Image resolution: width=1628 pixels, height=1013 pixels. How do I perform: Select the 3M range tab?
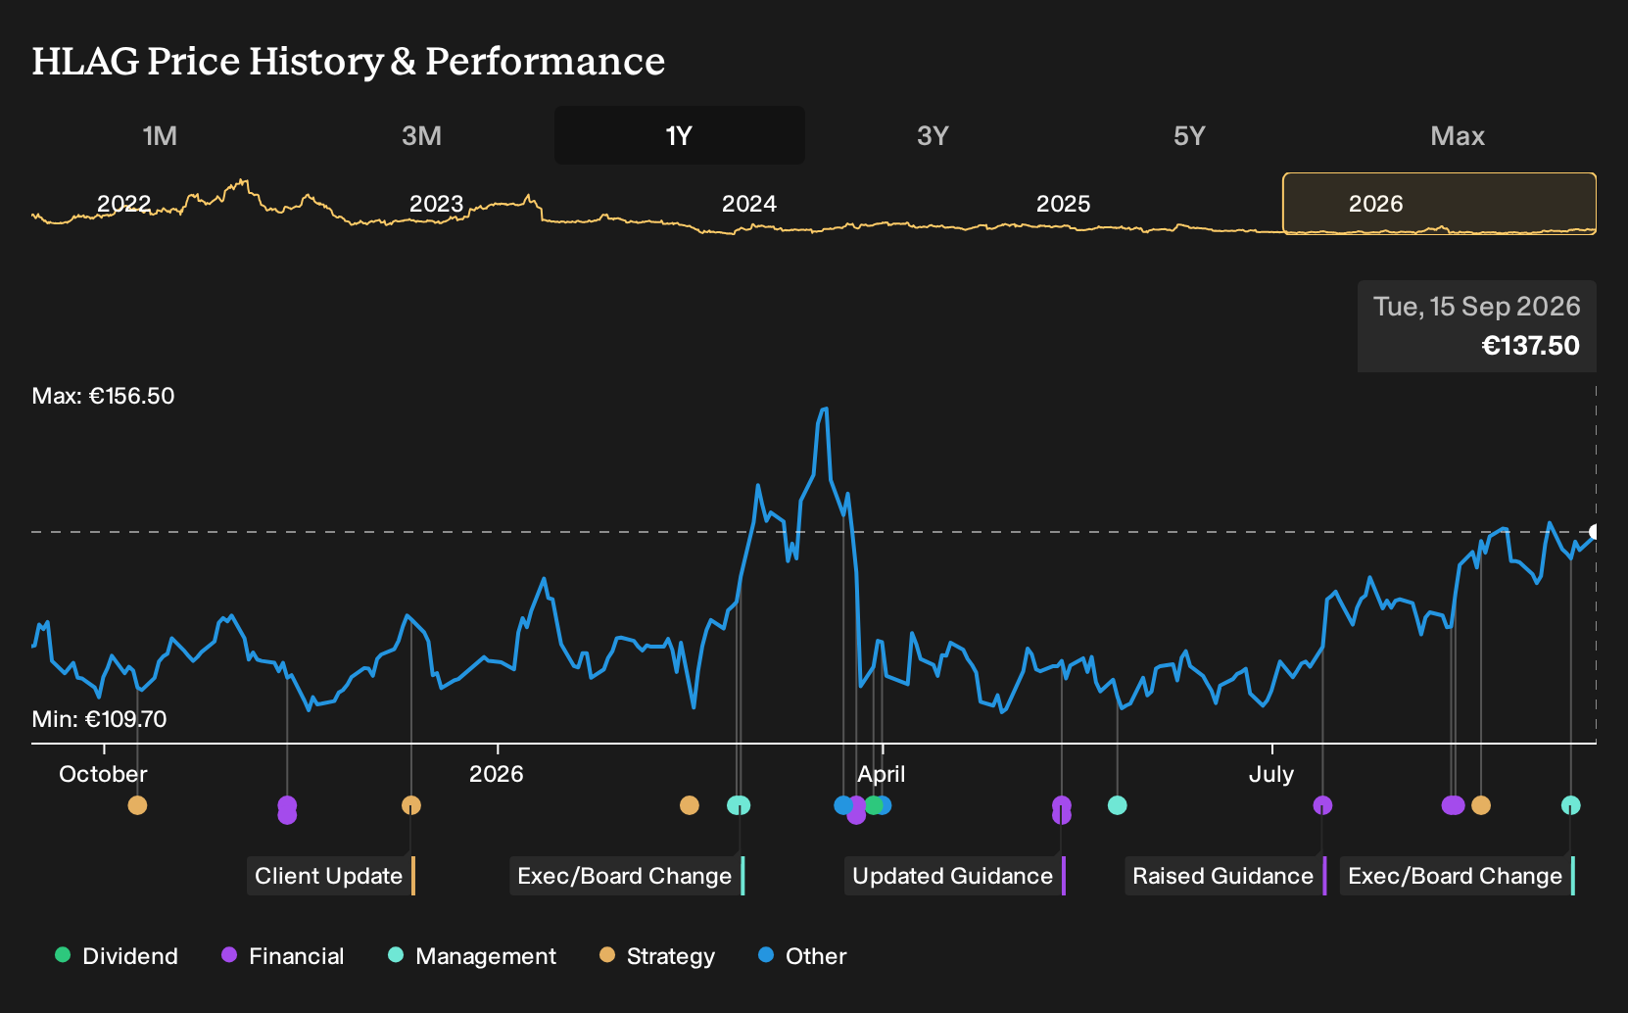421,136
